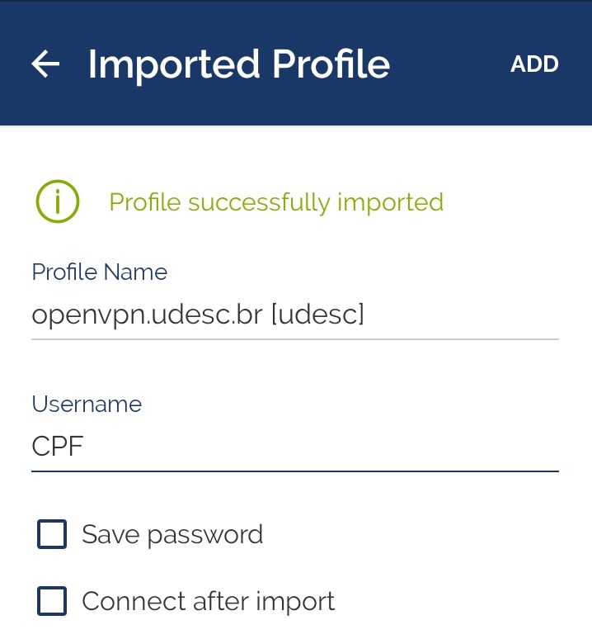This screenshot has width=592, height=639.
Task: Tap the ADD button in header
Action: (x=534, y=64)
